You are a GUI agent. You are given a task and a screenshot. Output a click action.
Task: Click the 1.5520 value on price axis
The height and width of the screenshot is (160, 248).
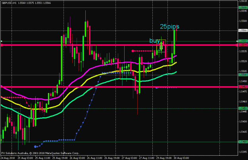[x=243, y=61]
